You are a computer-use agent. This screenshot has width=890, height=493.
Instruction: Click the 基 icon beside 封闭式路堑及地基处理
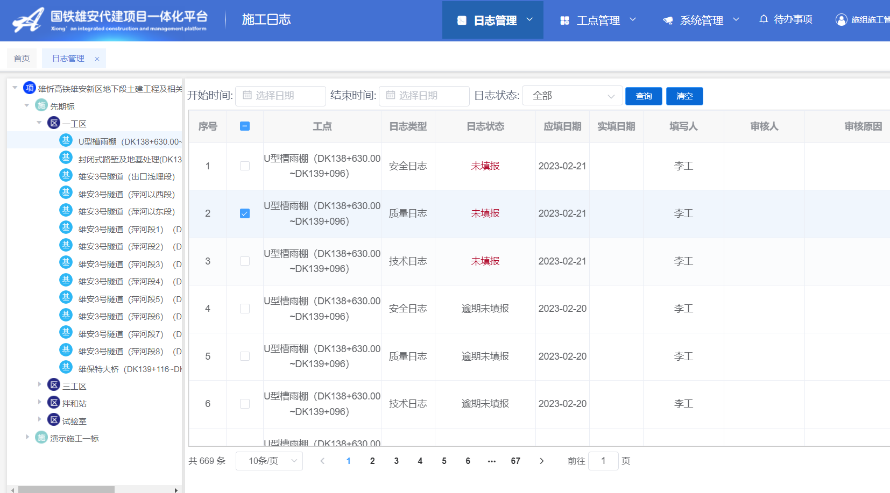tap(66, 158)
